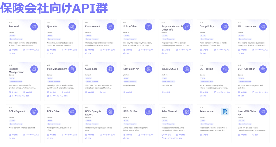The height and width of the screenshot is (147, 276).
Task: Download SDK from Proposal Version & Other Info card
Action: 165,53
